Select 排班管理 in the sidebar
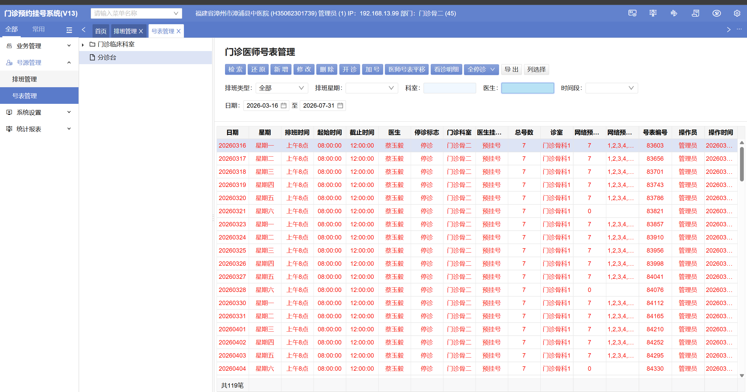The image size is (747, 392). tap(25, 79)
